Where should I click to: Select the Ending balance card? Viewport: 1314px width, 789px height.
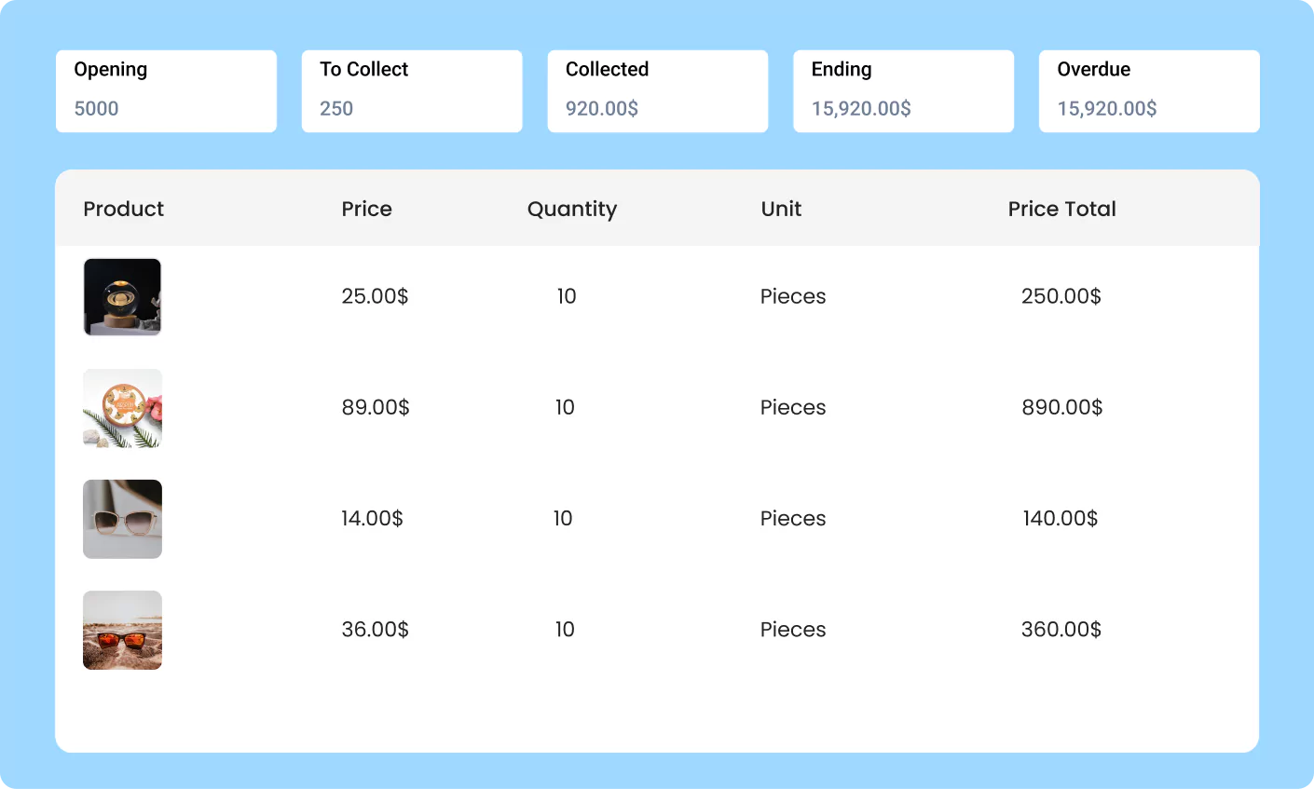tap(903, 91)
